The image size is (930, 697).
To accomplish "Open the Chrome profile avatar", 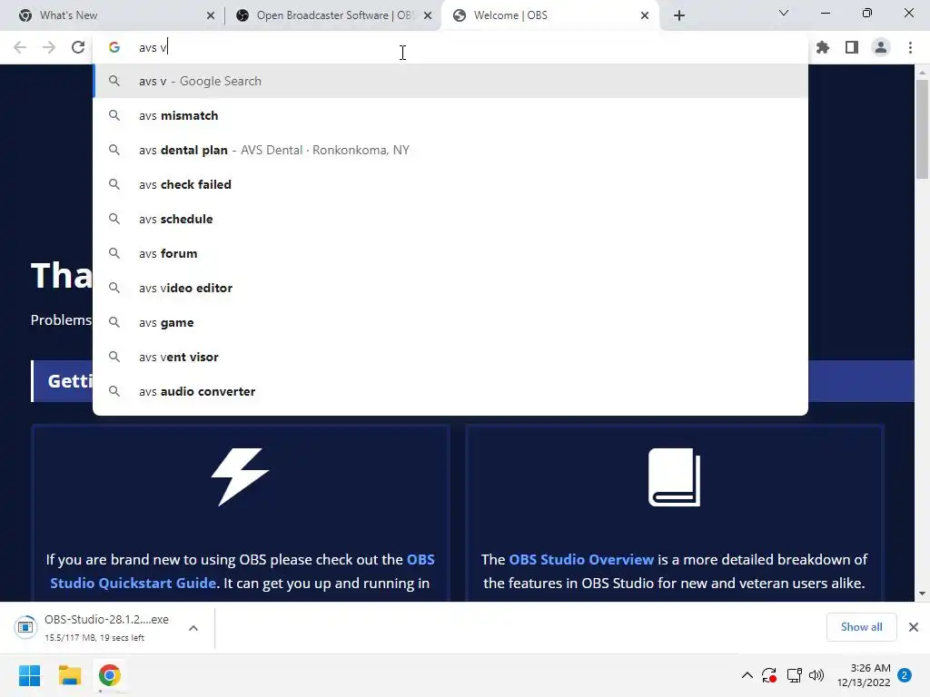I will tap(881, 47).
